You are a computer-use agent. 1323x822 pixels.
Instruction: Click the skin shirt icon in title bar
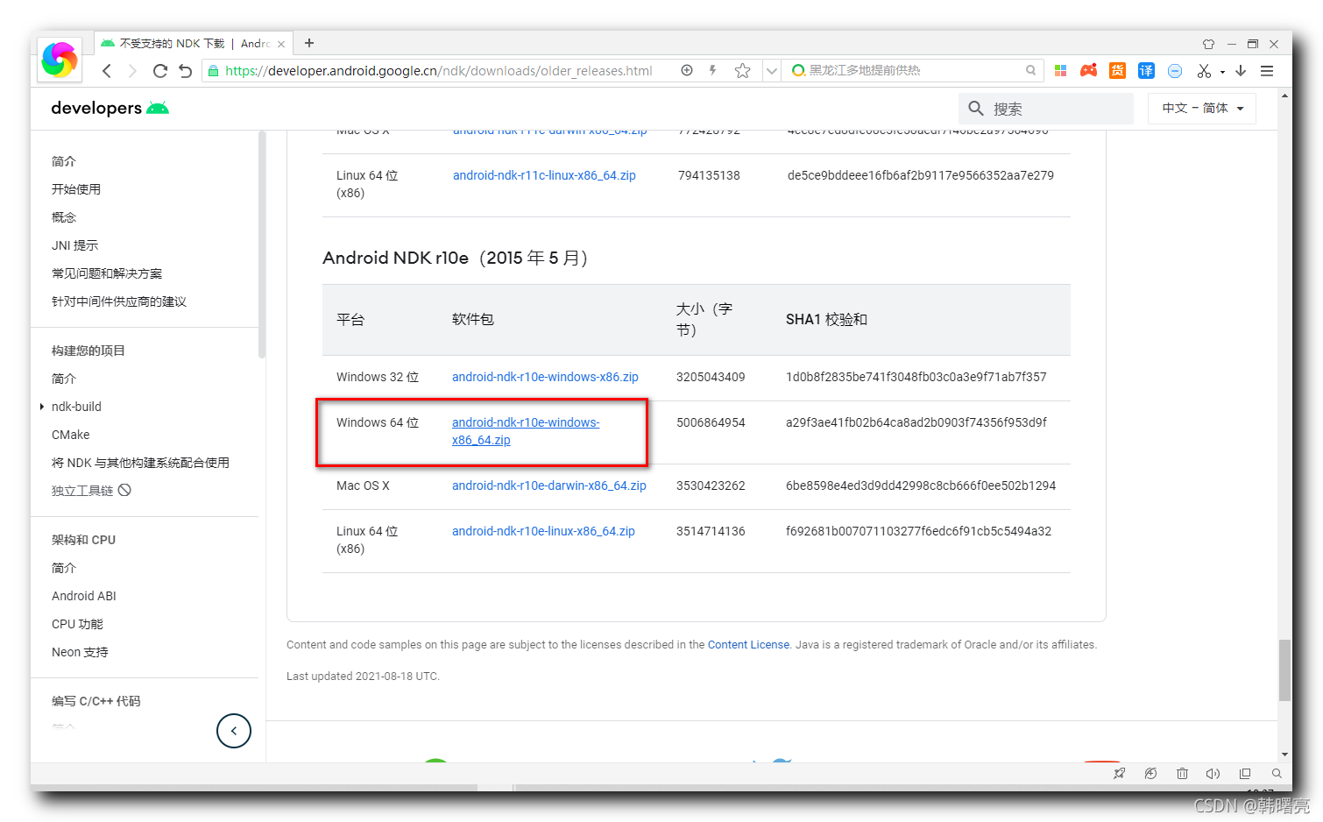click(x=1208, y=44)
